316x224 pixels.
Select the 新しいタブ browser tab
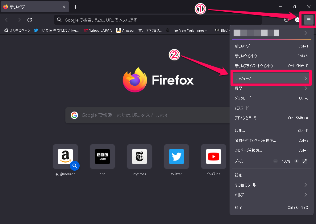pyautogui.click(x=35, y=7)
